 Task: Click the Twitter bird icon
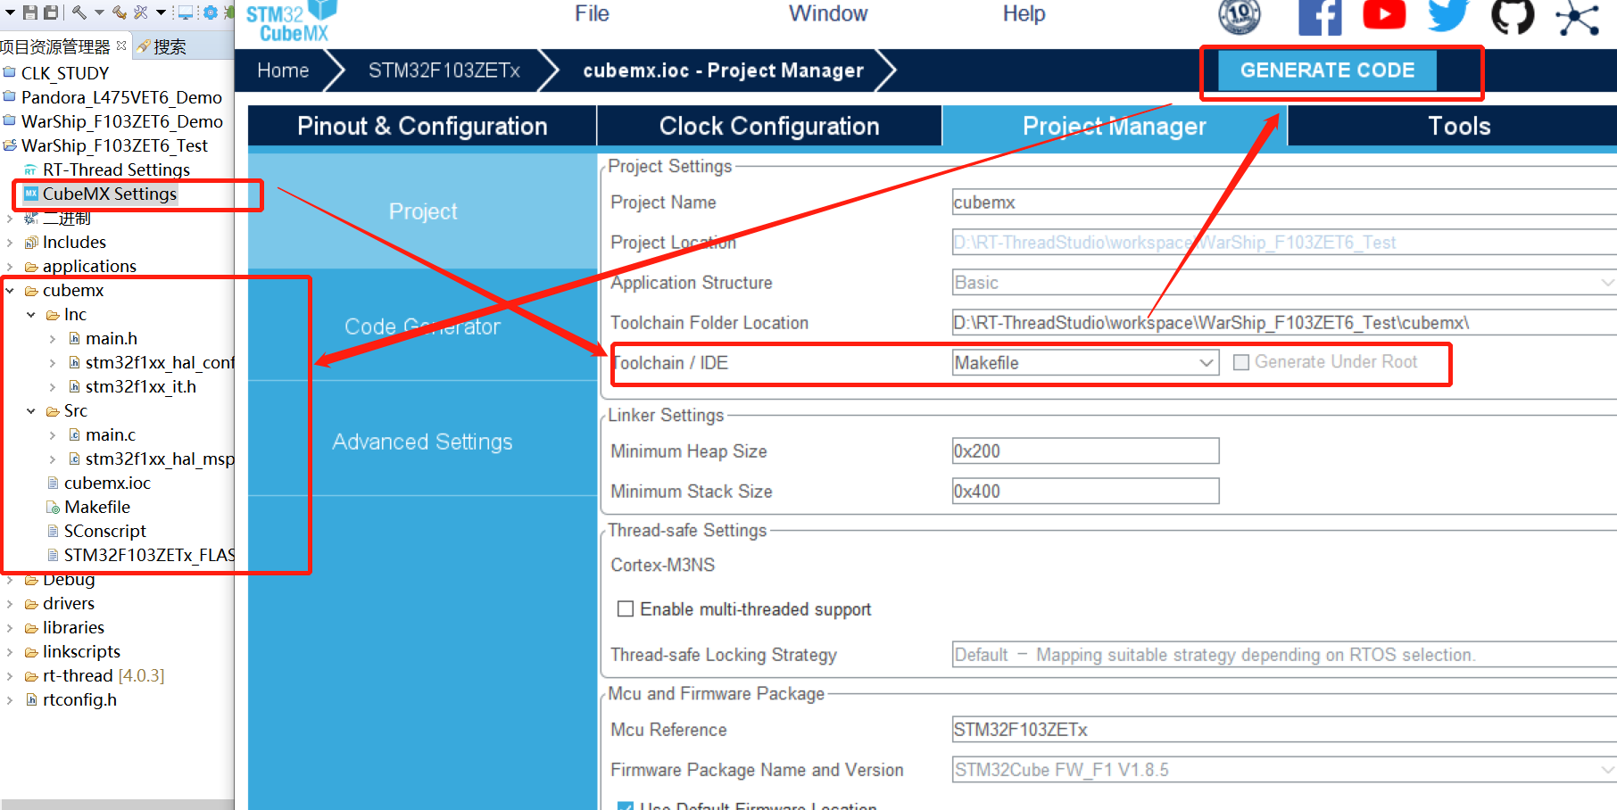pos(1447,15)
